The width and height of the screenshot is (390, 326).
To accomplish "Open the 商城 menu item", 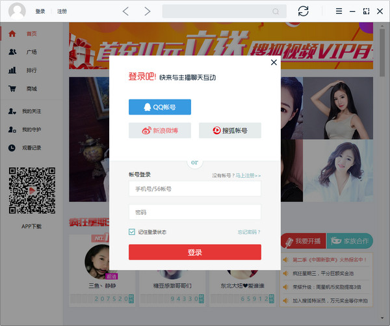I will (x=32, y=89).
